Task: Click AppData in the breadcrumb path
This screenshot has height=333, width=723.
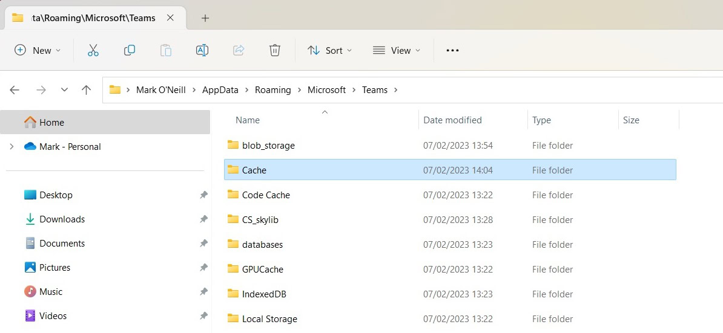Action: pyautogui.click(x=220, y=90)
